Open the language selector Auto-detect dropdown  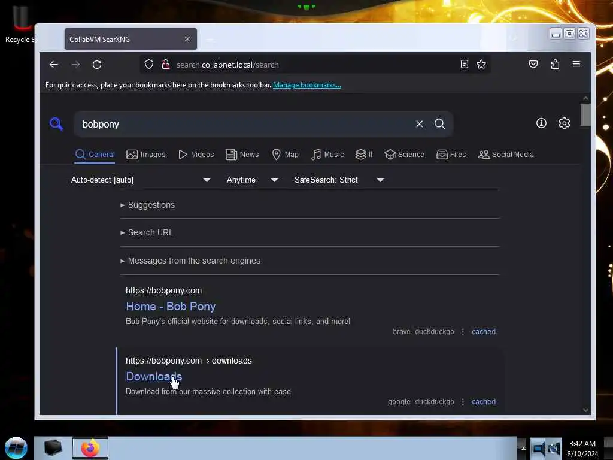141,180
